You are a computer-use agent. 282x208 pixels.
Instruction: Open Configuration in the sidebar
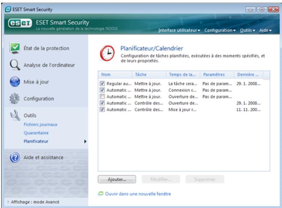(x=39, y=99)
